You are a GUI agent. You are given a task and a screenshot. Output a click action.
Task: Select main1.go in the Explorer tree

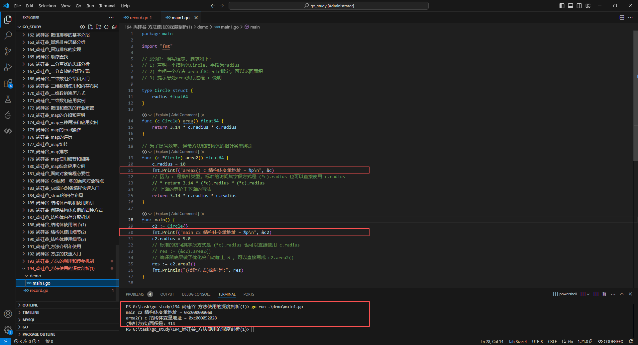pos(67,283)
